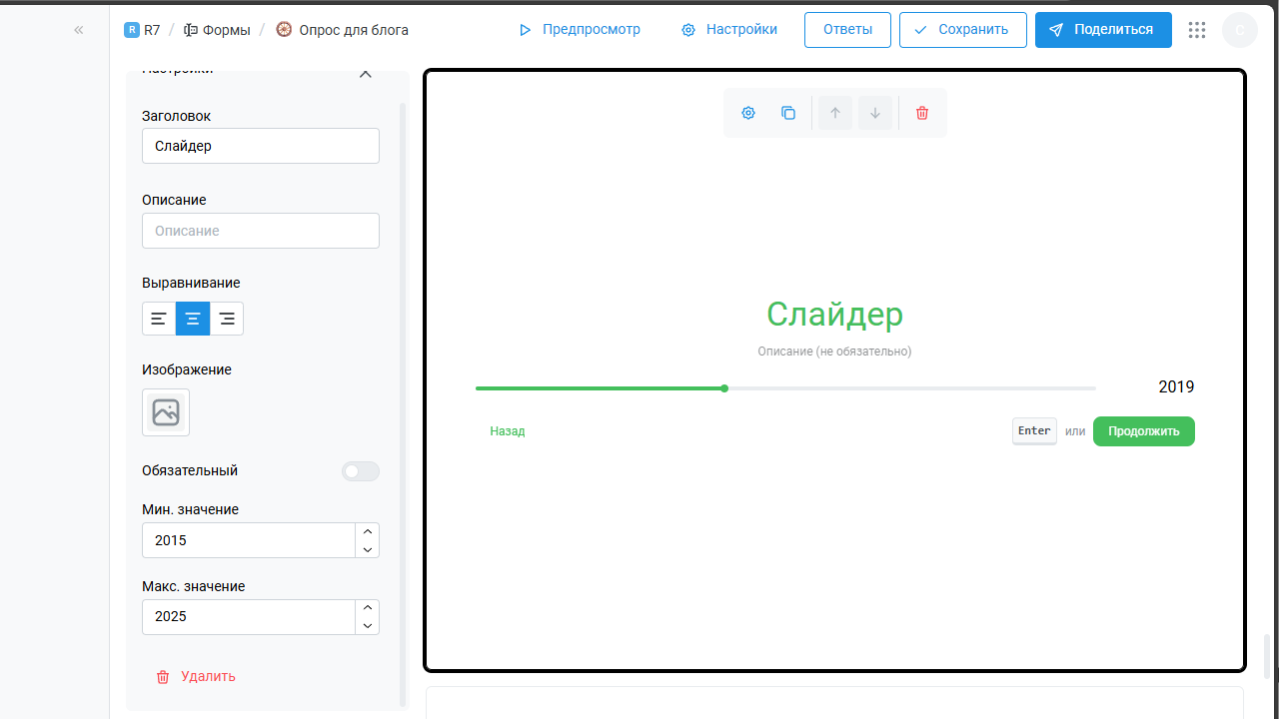Click the slider handle on track
The height and width of the screenshot is (719, 1279).
(x=724, y=388)
